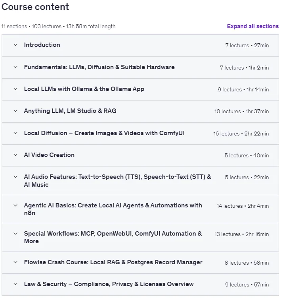The height and width of the screenshot is (298, 281).
Task: Click chevron for Law & Security section
Action: [15, 284]
